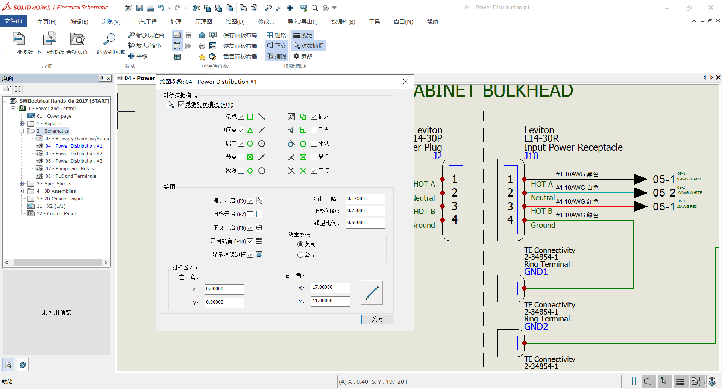Screen dimensions: 722x389
Task: Click the 关闭 button in drawing parameters dialog
Action: point(377,319)
